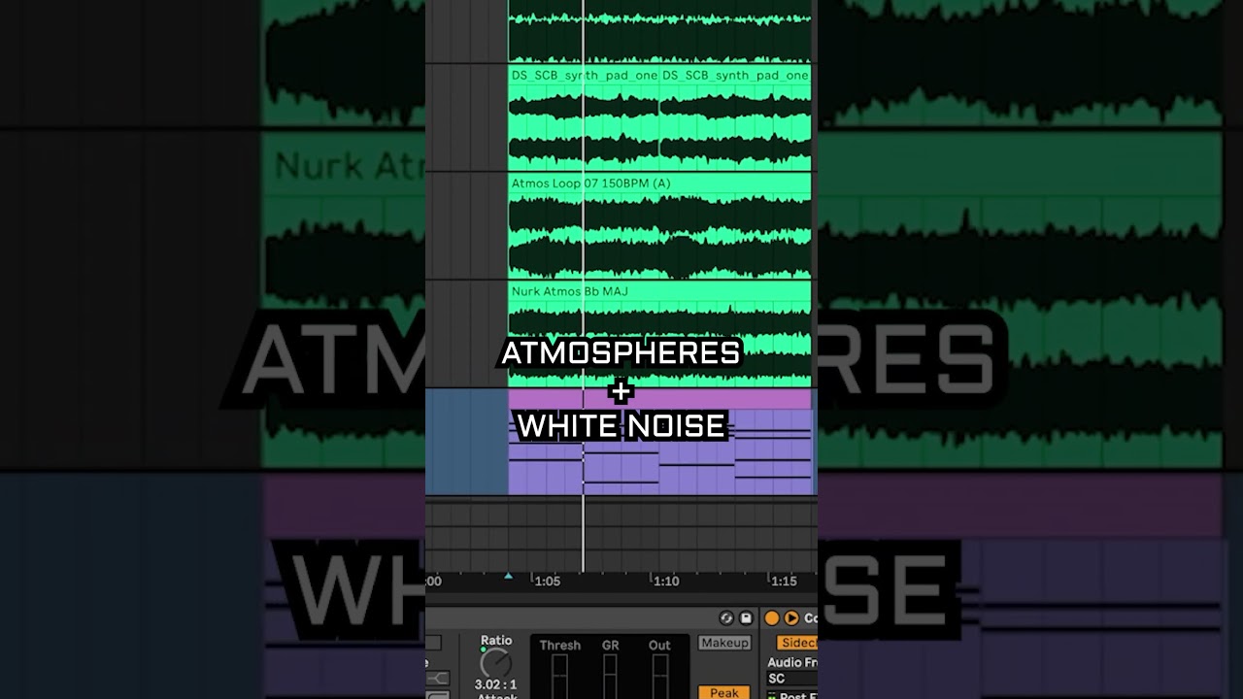Select the Nurk Atmos Bb MAJ clip
The image size is (1243, 699).
[659, 335]
